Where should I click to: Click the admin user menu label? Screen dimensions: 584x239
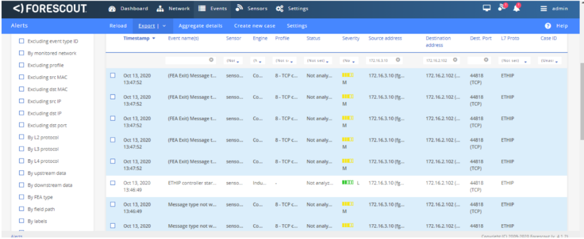560,8
